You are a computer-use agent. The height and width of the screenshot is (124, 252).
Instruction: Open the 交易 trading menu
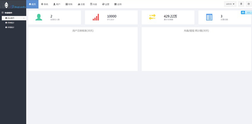click(x=81, y=4)
